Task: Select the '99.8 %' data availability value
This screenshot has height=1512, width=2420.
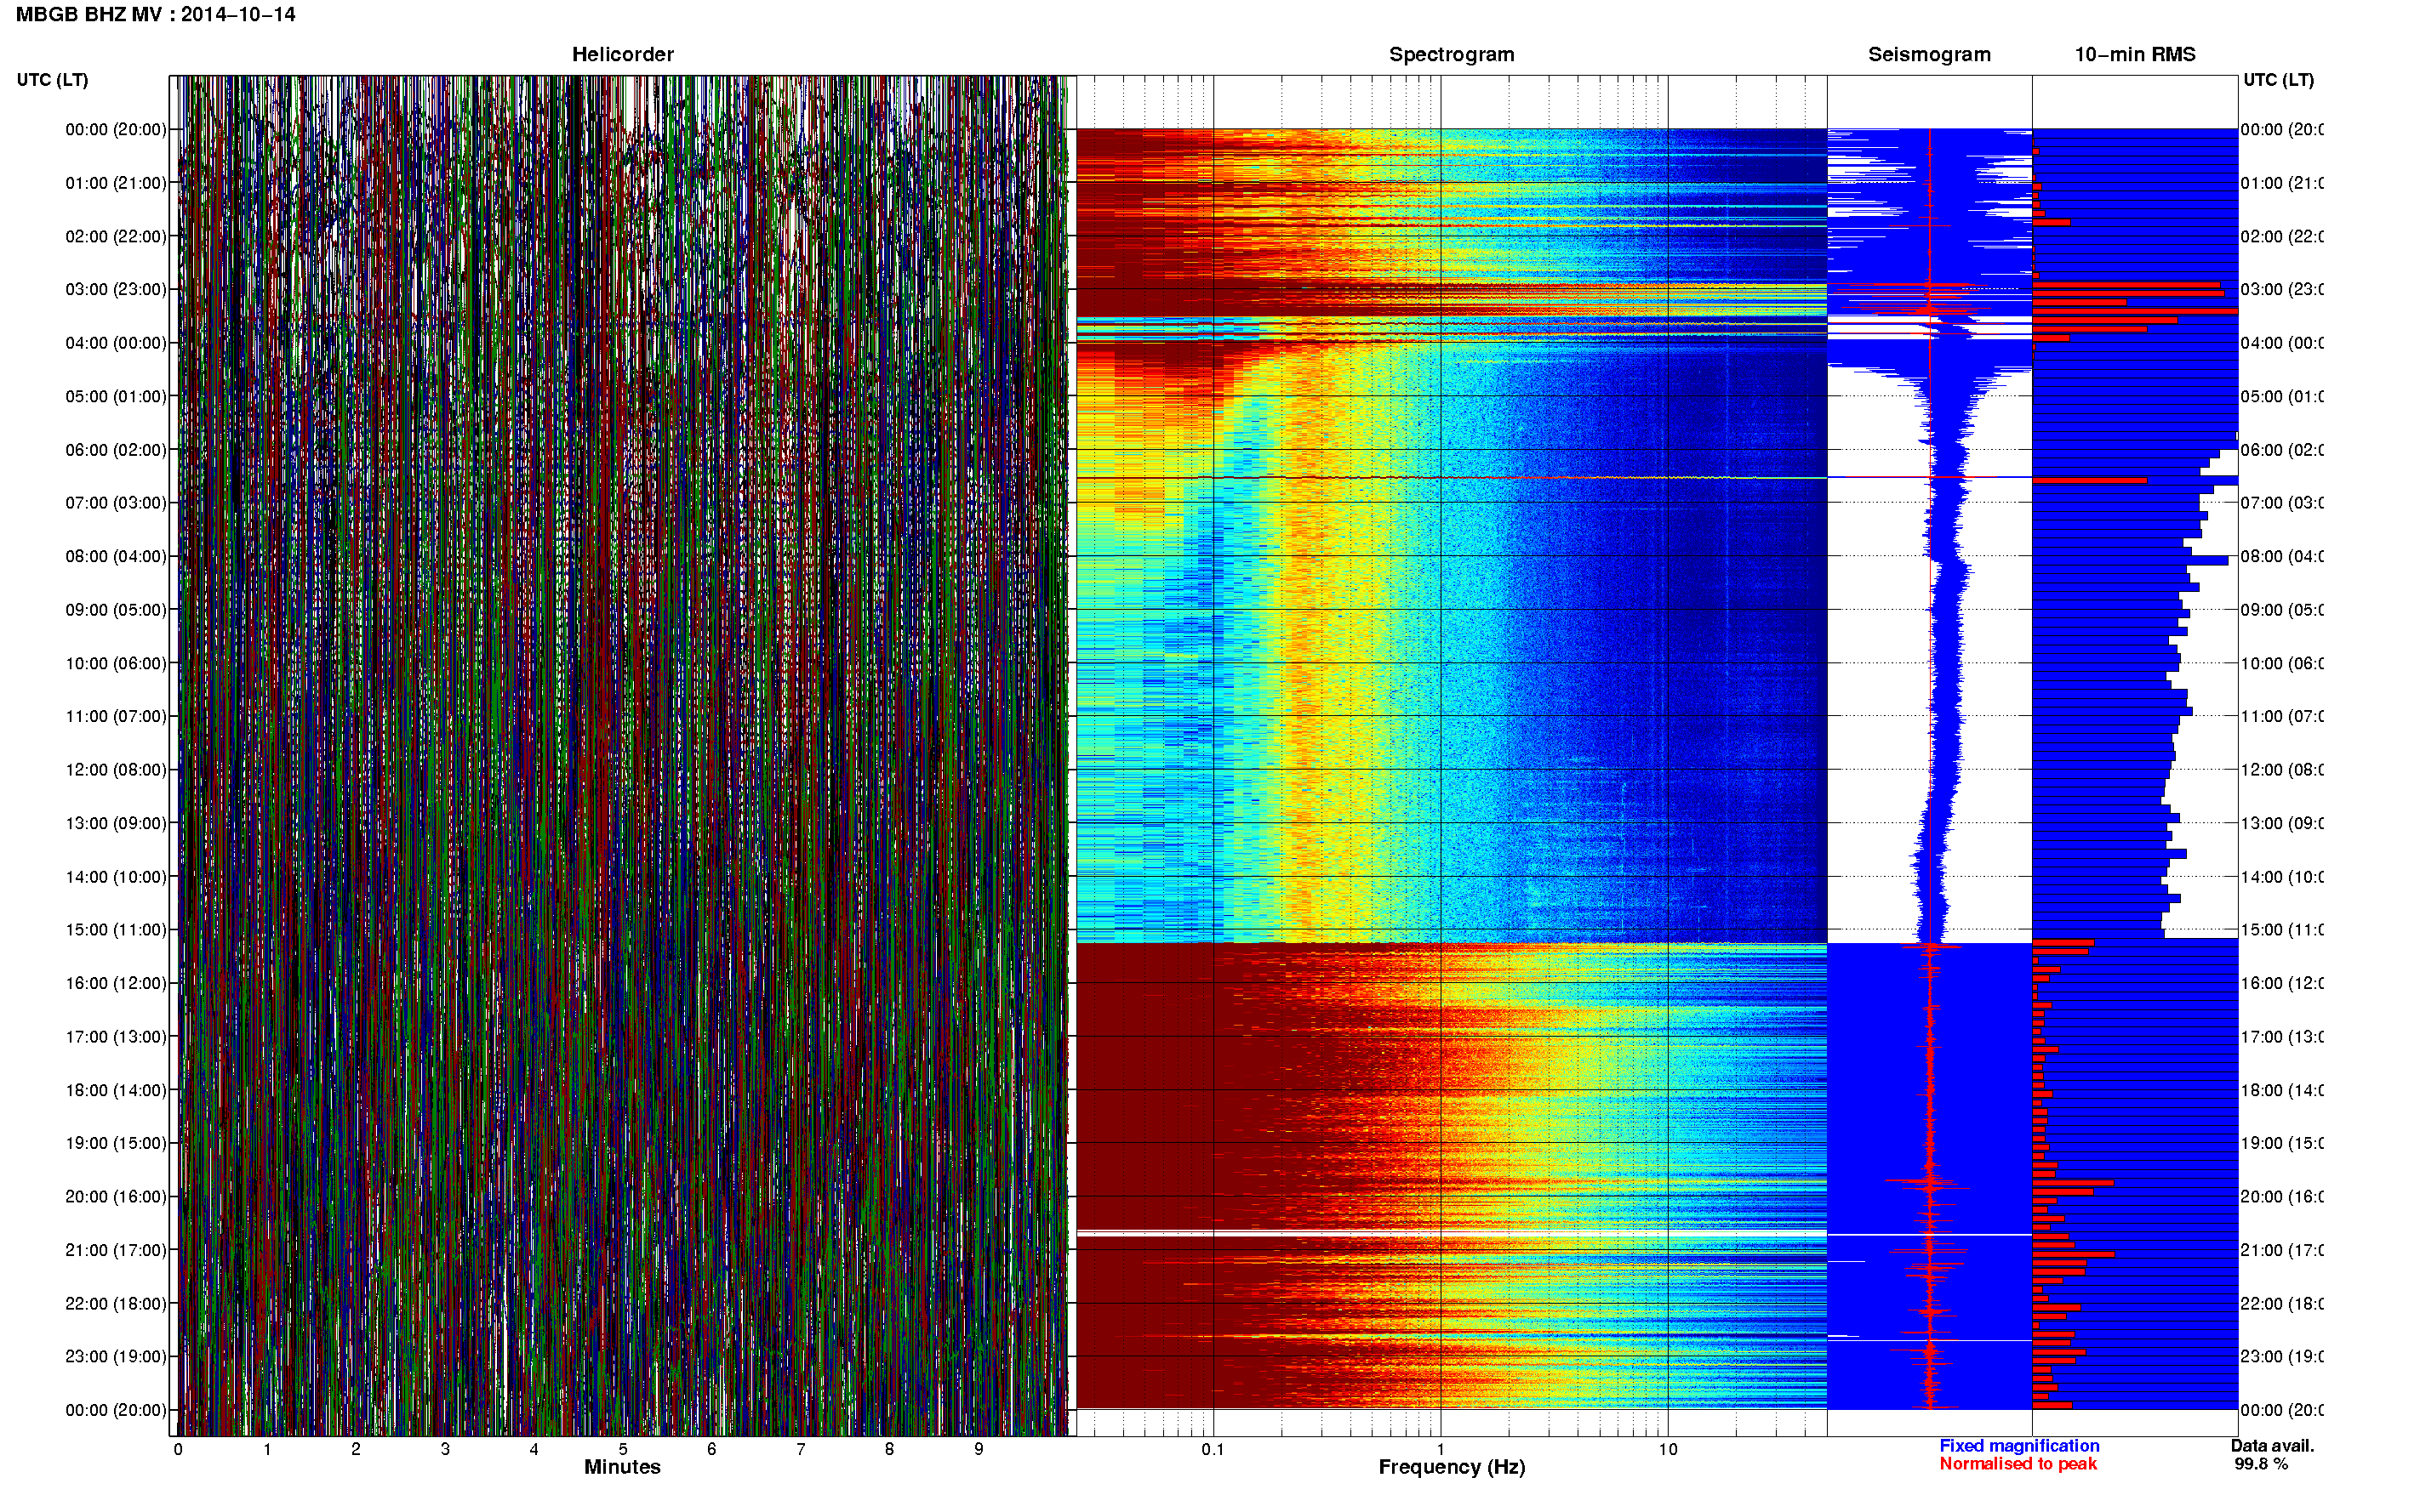Action: coord(2261,1464)
